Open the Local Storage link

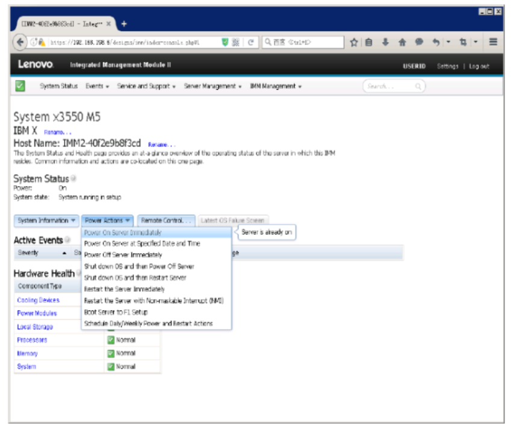pyautogui.click(x=35, y=326)
